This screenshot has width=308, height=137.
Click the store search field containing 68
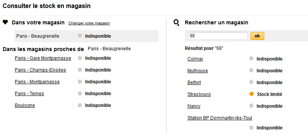click(x=218, y=36)
